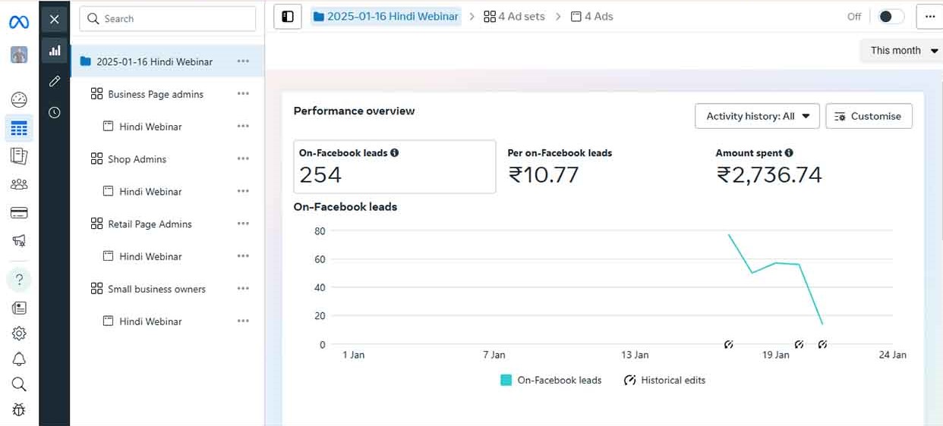Go to 4 Ad sets breadcrumb
The height and width of the screenshot is (426, 943).
click(514, 17)
